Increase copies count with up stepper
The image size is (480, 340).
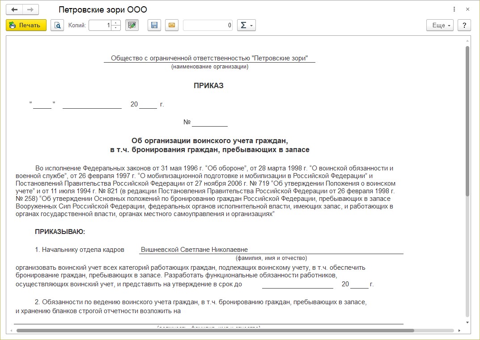(116, 23)
